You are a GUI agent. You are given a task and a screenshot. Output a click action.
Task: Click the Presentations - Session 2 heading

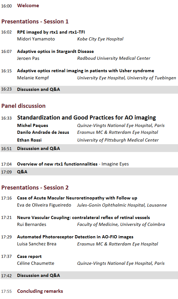tap(35, 187)
